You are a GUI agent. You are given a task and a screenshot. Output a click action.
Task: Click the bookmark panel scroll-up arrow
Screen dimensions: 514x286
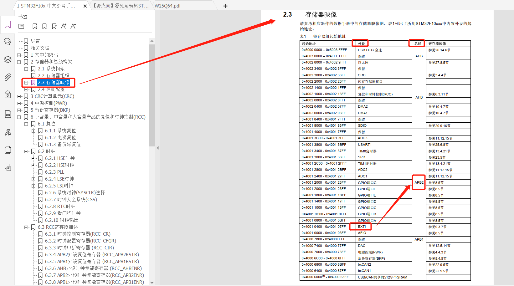point(152,41)
